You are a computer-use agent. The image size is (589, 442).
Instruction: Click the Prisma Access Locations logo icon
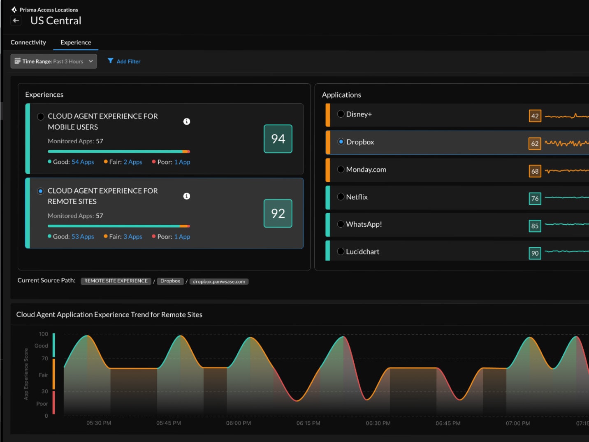(x=14, y=9)
